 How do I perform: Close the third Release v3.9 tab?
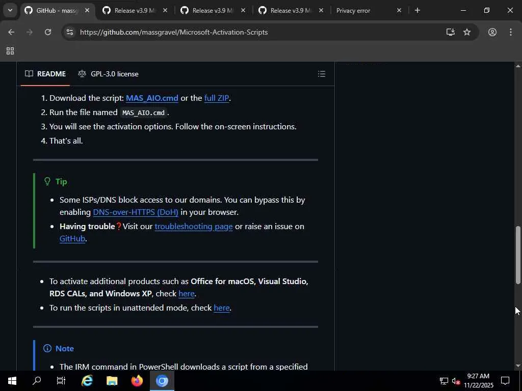coord(321,11)
